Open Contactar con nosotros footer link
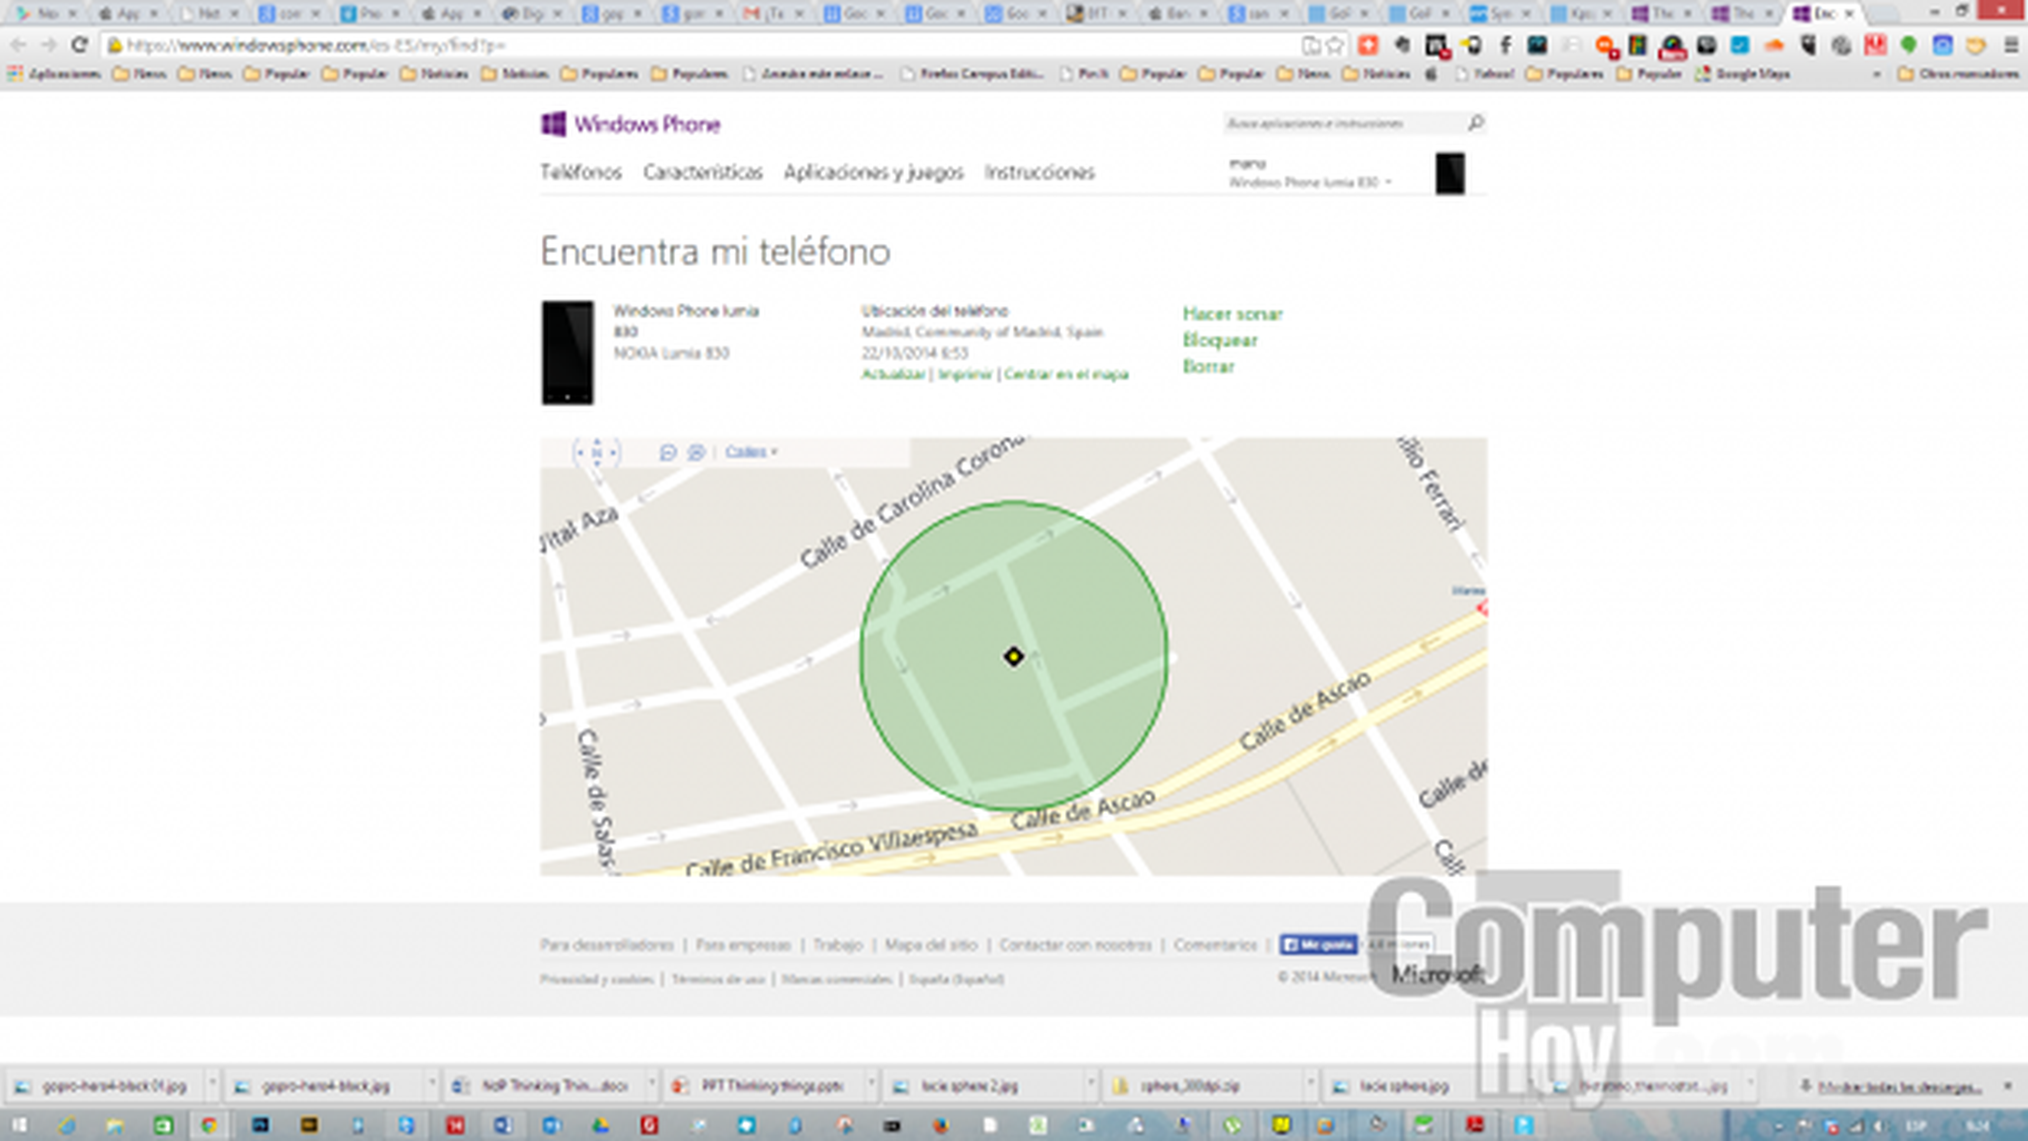This screenshot has height=1141, width=2028. [x=1075, y=945]
